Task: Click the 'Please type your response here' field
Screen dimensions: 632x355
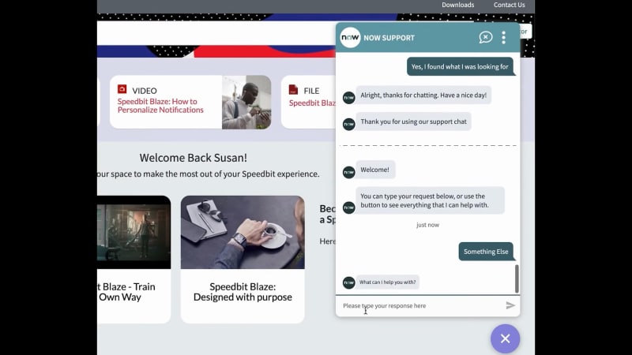Action: 422,306
